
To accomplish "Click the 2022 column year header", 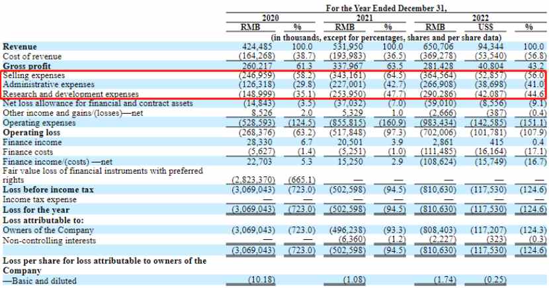I will click(480, 18).
